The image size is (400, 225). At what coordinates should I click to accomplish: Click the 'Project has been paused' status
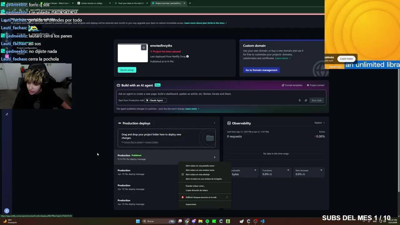pyautogui.click(x=165, y=52)
